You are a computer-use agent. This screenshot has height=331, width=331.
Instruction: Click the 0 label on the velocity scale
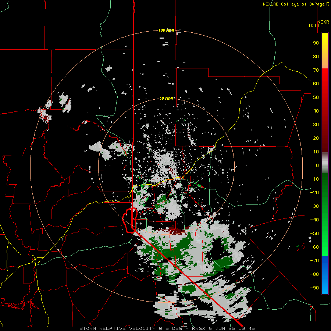click(317, 165)
